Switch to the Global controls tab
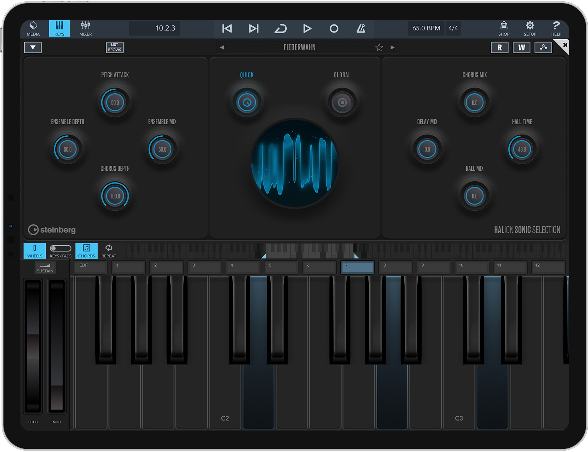Image resolution: width=588 pixels, height=452 pixels. pyautogui.click(x=342, y=102)
